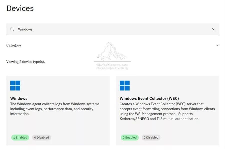The width and height of the screenshot is (225, 150).
Task: Click the Devices page heading
Action: 20,8
